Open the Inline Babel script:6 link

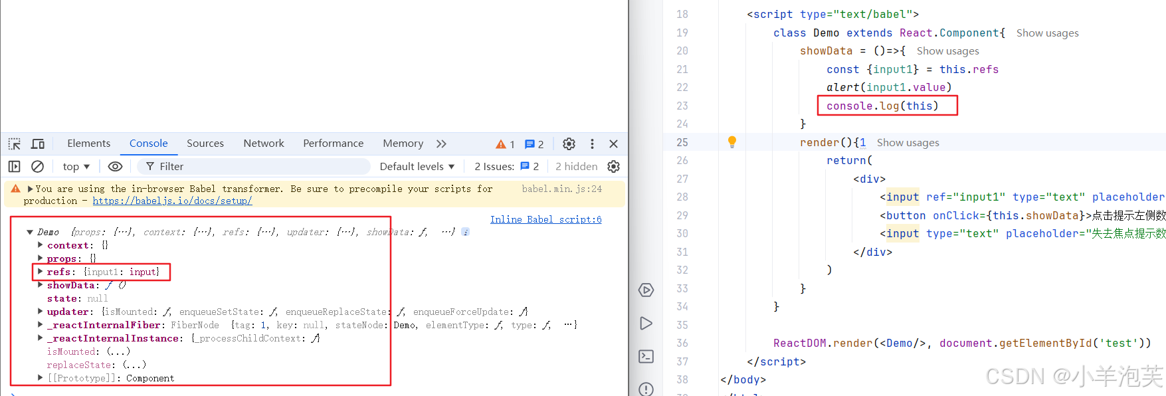[545, 219]
